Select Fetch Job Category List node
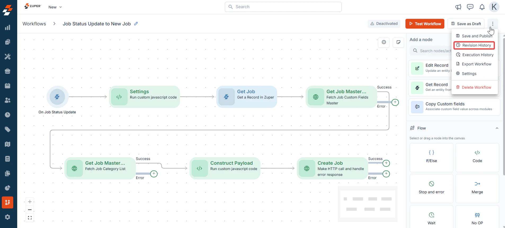Image resolution: width=505 pixels, height=228 pixels. click(100, 168)
